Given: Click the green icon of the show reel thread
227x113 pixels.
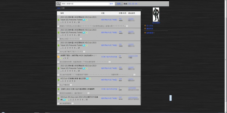Looking at the screenshot, I should (59, 98).
